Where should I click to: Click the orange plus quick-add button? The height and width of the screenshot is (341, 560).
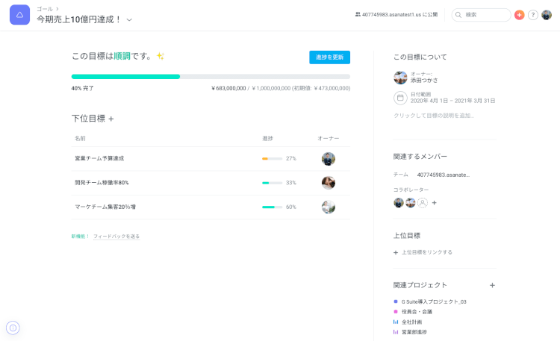tap(519, 15)
